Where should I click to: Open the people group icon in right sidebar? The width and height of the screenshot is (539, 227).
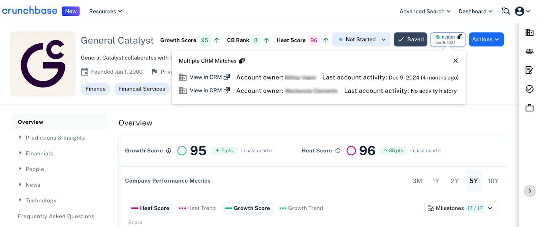click(x=530, y=51)
